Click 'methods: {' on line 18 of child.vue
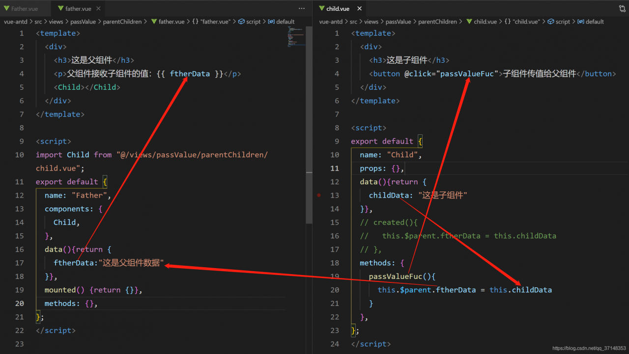The width and height of the screenshot is (629, 354). tap(382, 263)
